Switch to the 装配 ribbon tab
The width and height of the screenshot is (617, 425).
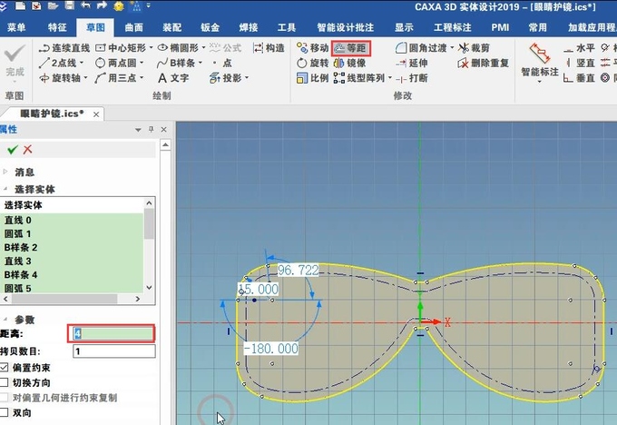coord(172,27)
